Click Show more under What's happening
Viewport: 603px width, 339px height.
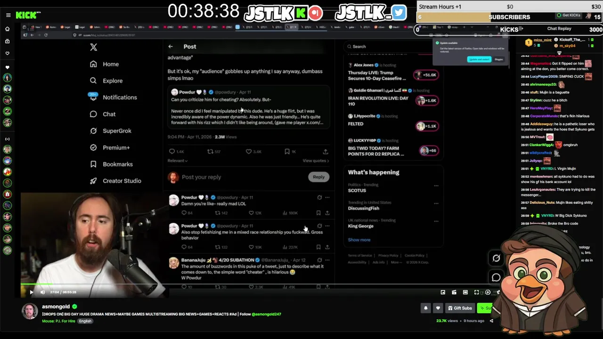coord(359,240)
